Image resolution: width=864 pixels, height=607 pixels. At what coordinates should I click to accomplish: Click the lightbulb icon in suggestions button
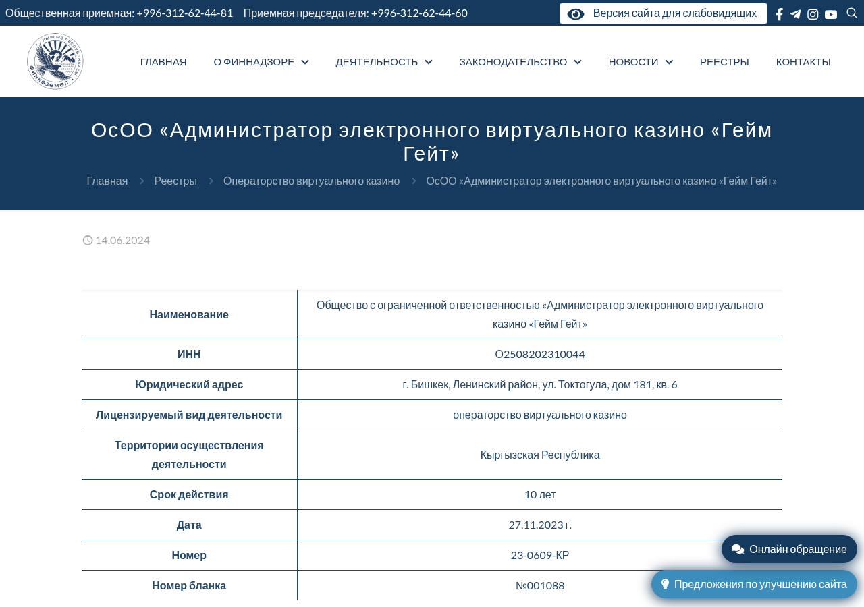[665, 584]
